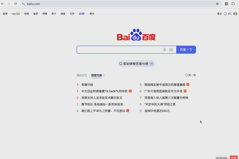Go back with the browser back arrow
The height and width of the screenshot is (159, 239).
pyautogui.click(x=3, y=4)
